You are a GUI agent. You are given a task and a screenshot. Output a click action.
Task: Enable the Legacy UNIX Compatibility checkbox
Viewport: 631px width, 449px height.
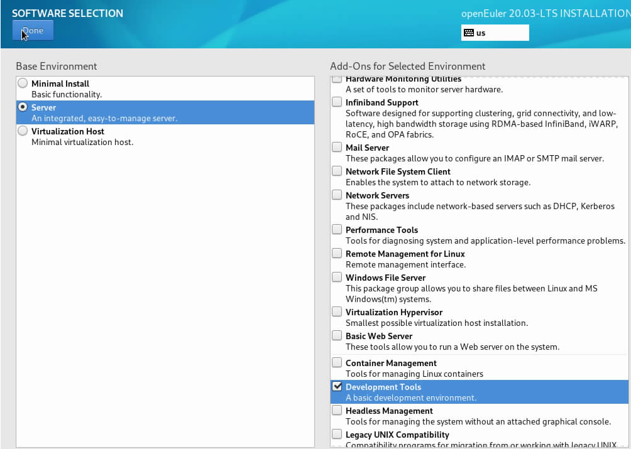coord(337,434)
